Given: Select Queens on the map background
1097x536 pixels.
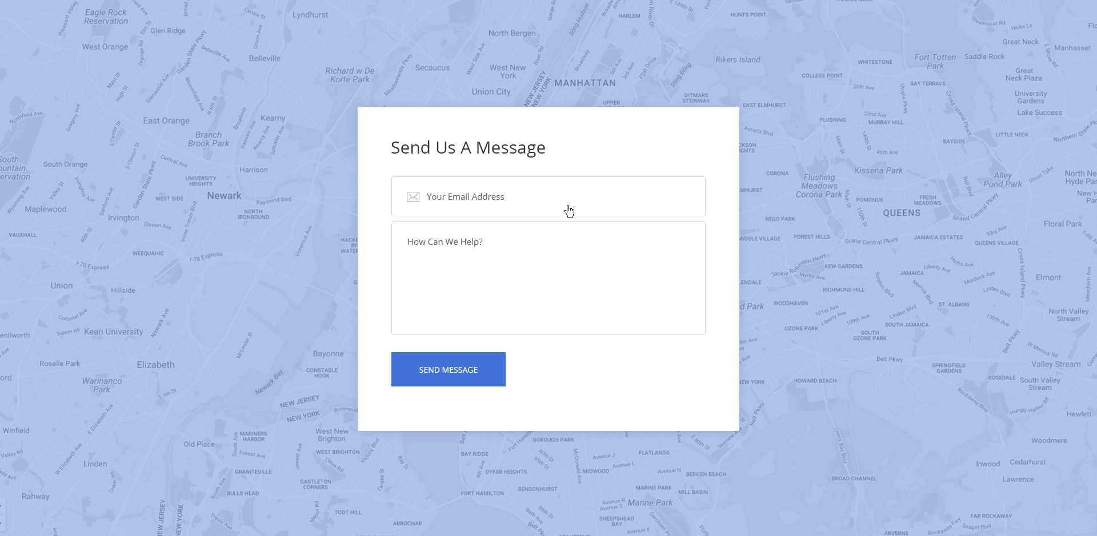Looking at the screenshot, I should pyautogui.click(x=901, y=212).
